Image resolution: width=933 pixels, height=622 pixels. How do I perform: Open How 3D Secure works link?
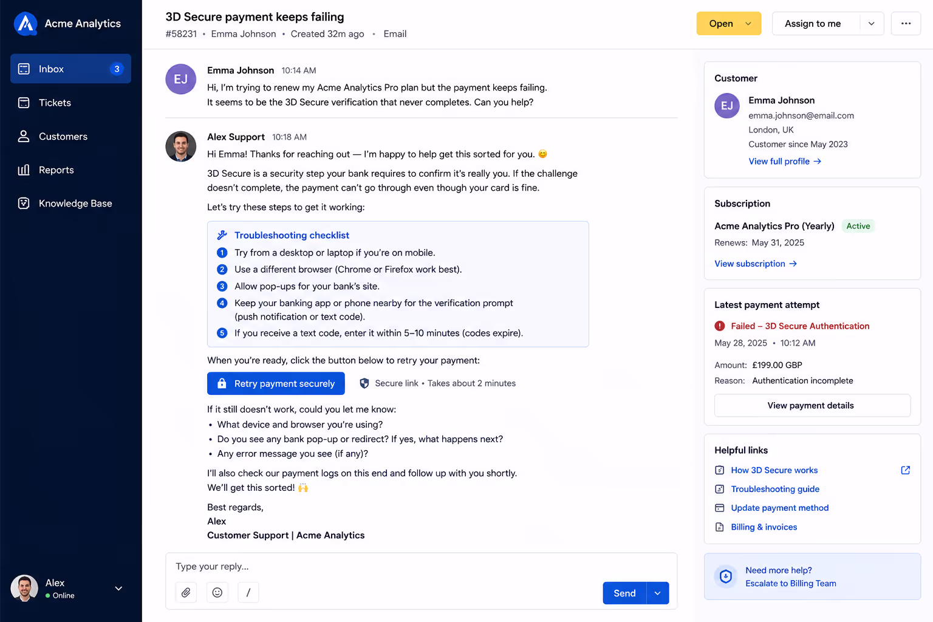point(774,470)
